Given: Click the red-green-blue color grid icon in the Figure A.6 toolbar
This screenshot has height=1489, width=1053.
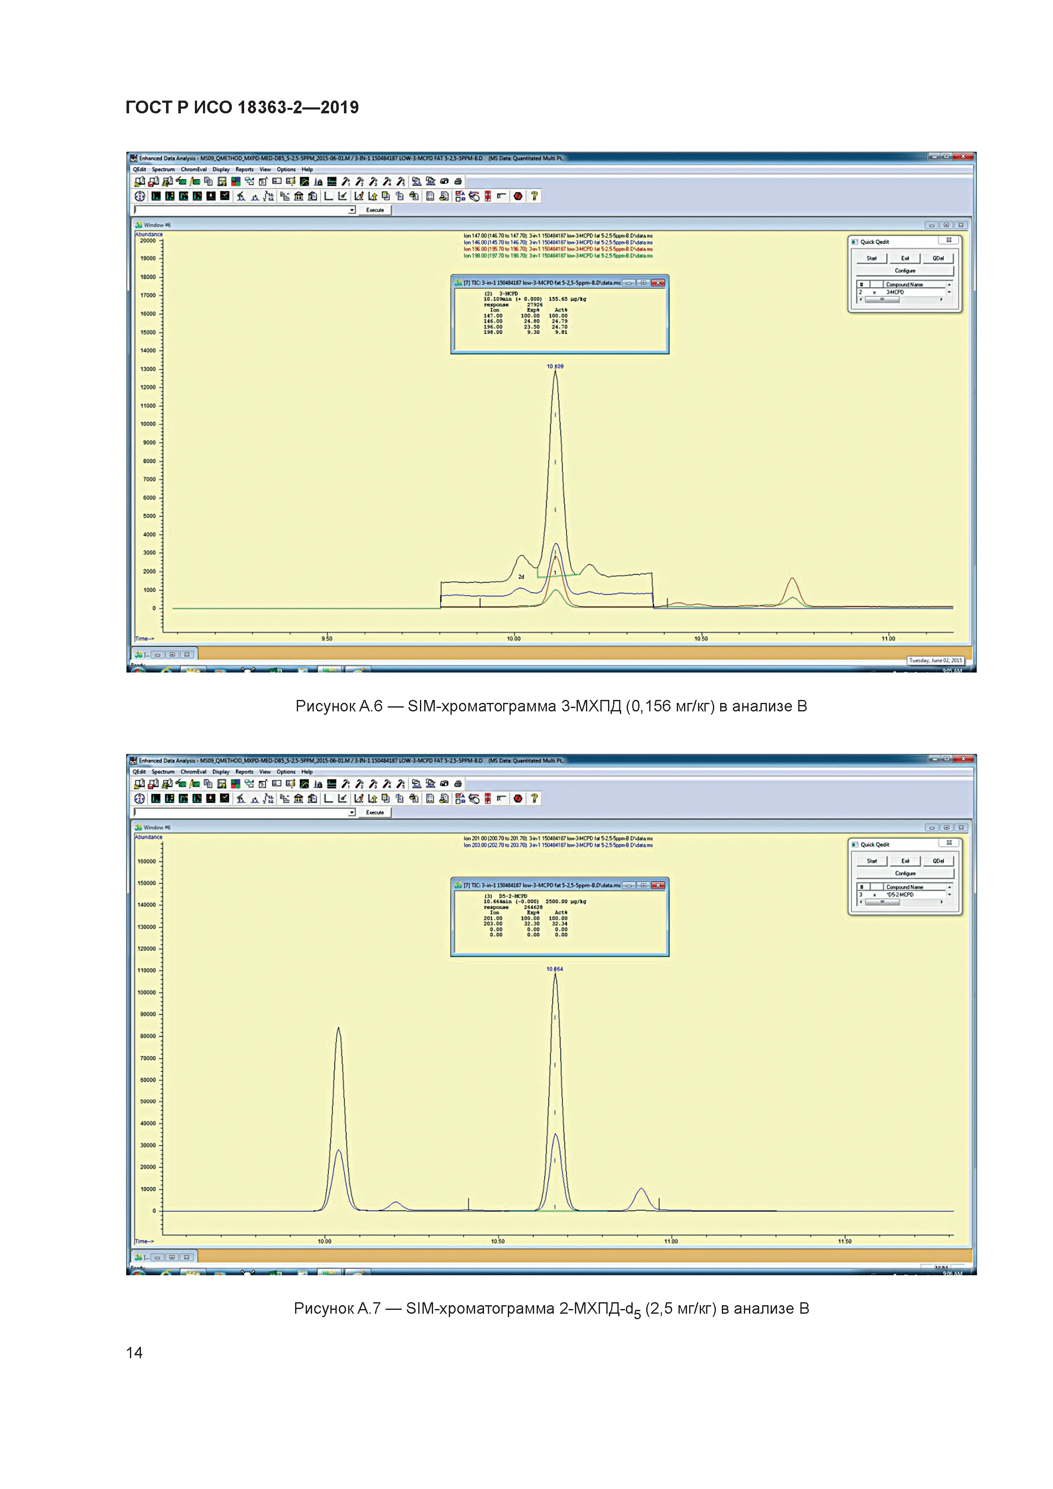Looking at the screenshot, I should tap(236, 182).
